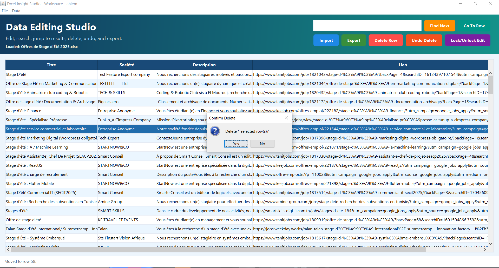Confirm deletion with the Yes button
This screenshot has width=499, height=268.
tap(236, 144)
